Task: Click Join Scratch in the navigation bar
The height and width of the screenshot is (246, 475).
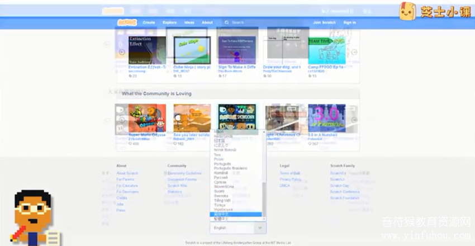Action: click(325, 22)
